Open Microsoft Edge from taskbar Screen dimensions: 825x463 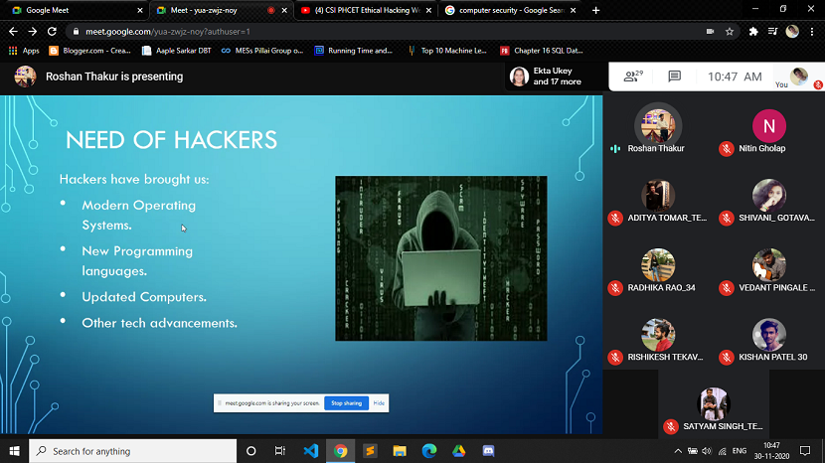(x=429, y=451)
